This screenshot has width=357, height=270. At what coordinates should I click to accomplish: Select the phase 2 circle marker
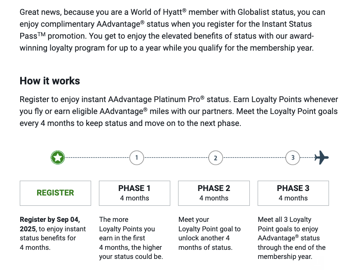click(215, 158)
